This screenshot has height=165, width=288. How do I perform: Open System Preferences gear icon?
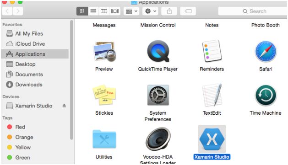tap(158, 95)
